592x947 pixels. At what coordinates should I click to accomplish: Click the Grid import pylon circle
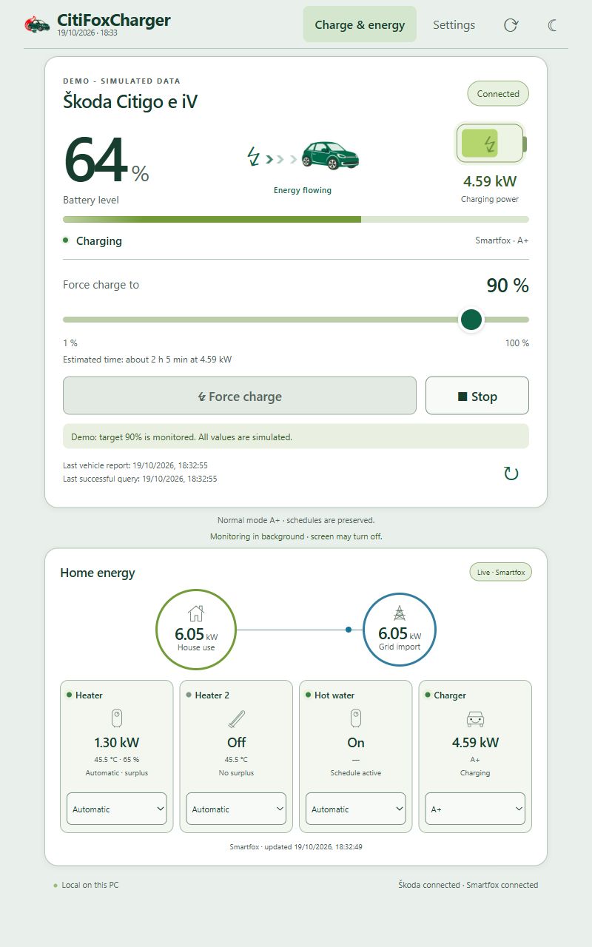click(400, 631)
